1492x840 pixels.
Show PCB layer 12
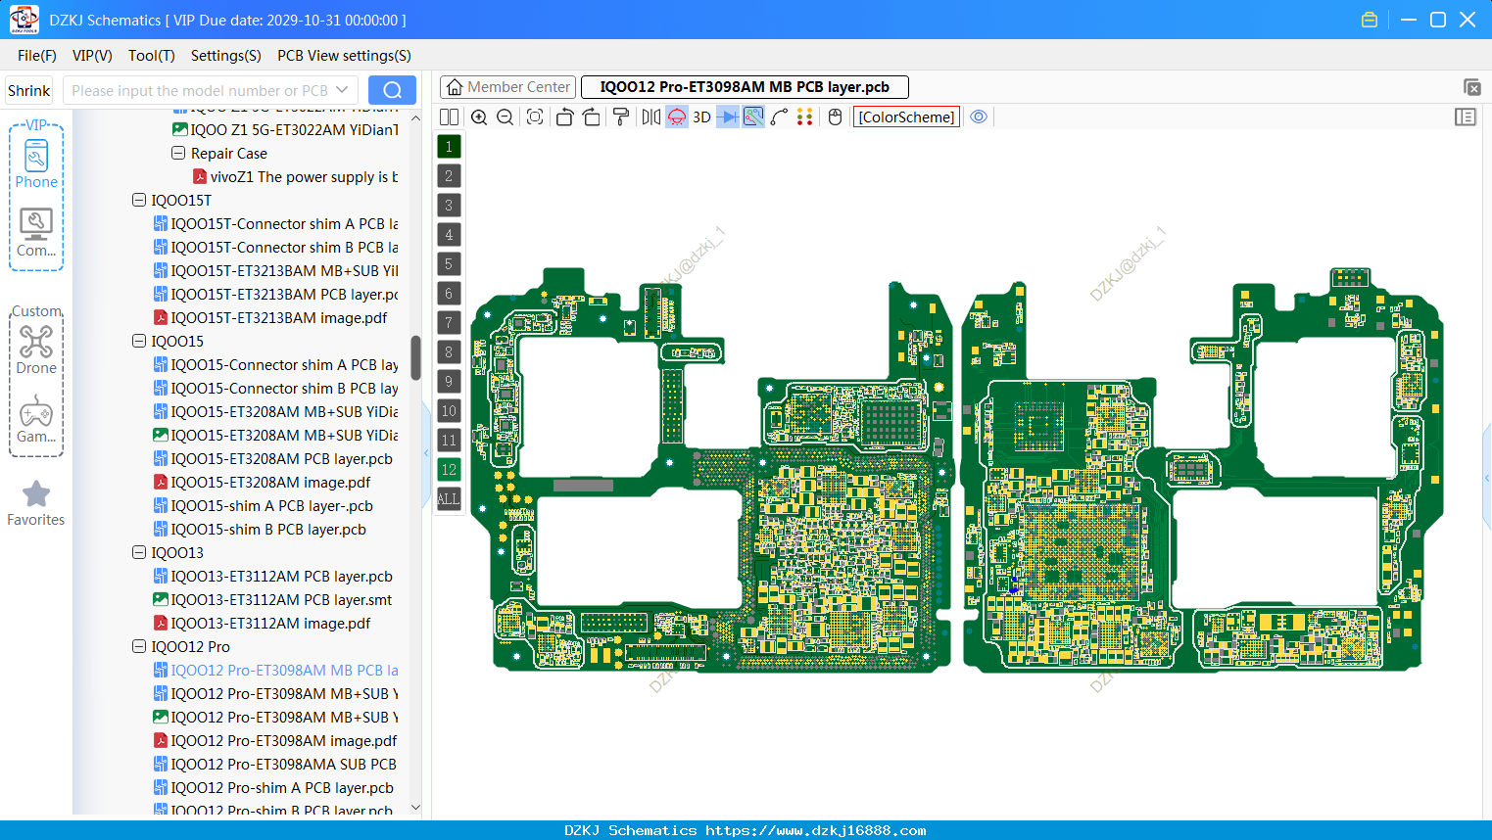[x=449, y=470]
